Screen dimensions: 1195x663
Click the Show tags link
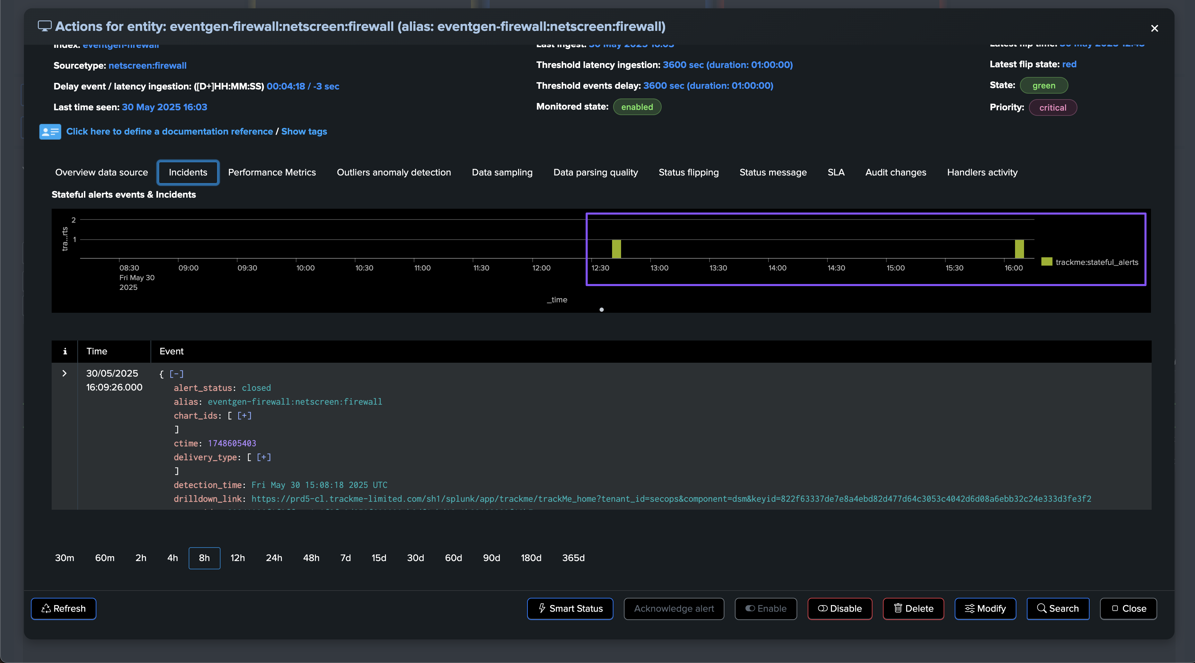pyautogui.click(x=304, y=132)
